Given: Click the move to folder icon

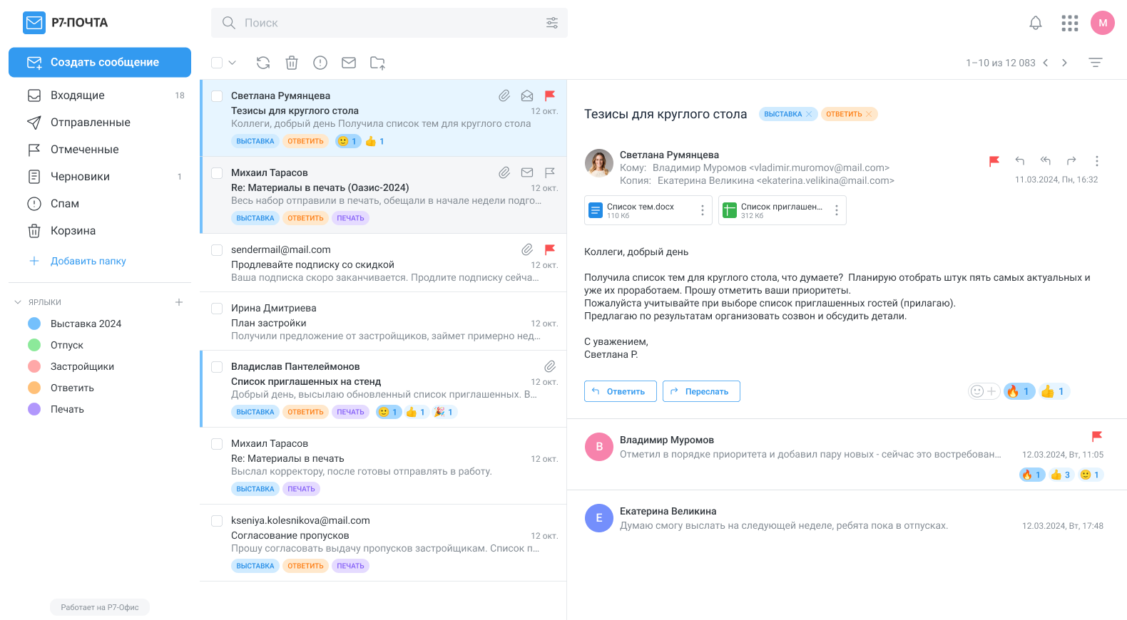Looking at the screenshot, I should click(377, 63).
